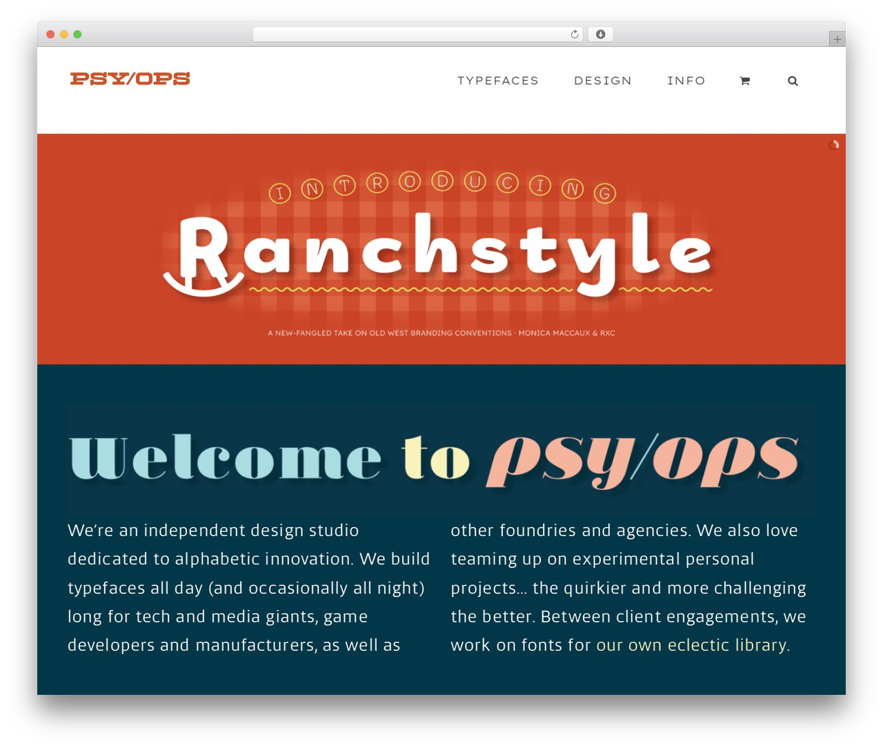The height and width of the screenshot is (748, 883).
Task: Pause the banner rotation via the circular timer
Action: (x=833, y=145)
